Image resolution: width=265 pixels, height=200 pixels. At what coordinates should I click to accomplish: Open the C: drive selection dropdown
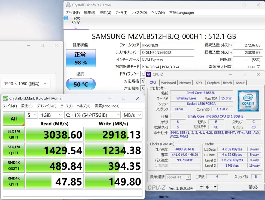pos(92,115)
